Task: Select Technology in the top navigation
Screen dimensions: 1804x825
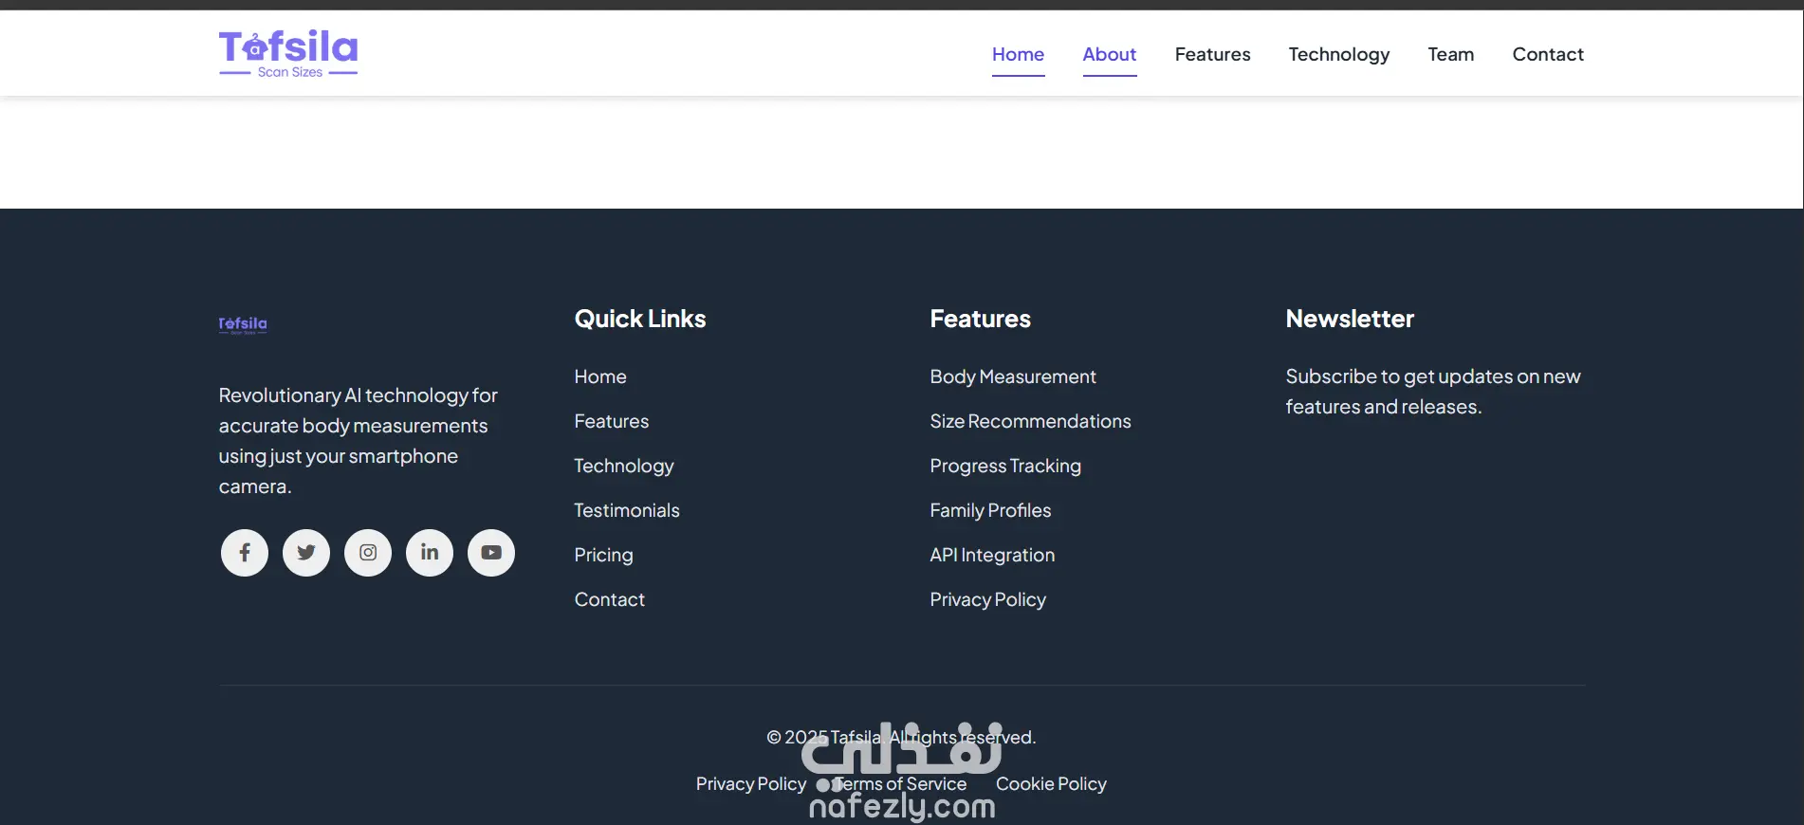Action: pyautogui.click(x=1339, y=54)
